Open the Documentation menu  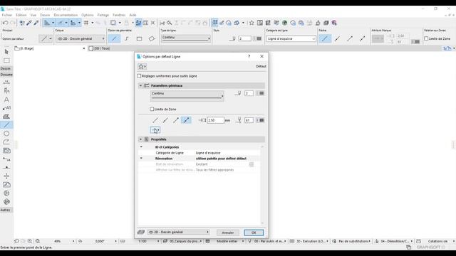[x=66, y=15]
